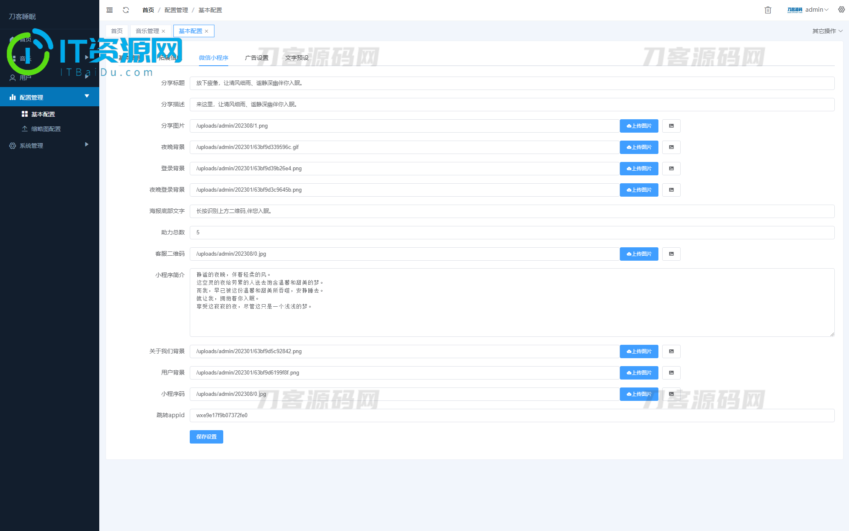Select the 文字预设 settings tab
Viewport: 849px width, 531px height.
(x=297, y=58)
